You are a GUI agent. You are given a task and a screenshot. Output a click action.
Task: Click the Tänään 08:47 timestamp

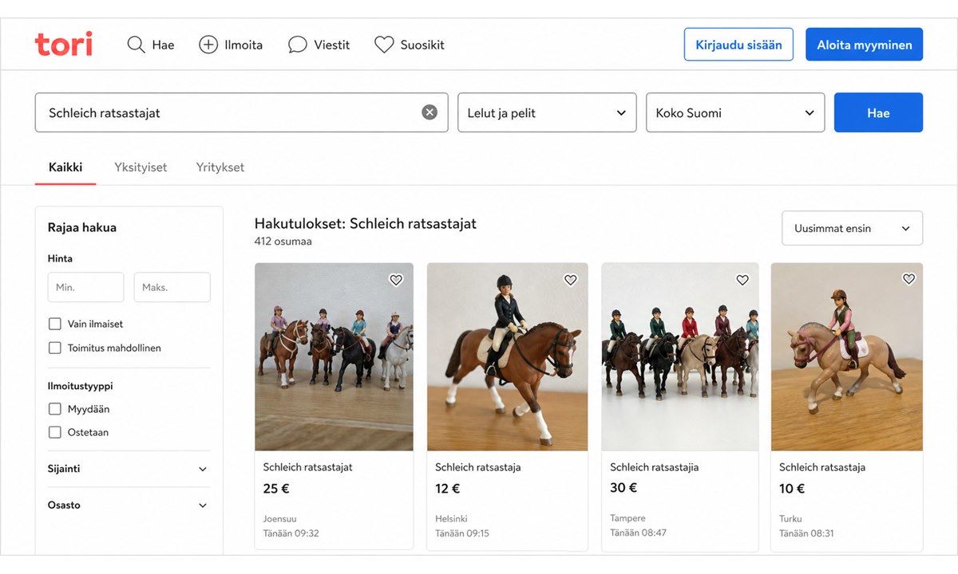pos(638,533)
